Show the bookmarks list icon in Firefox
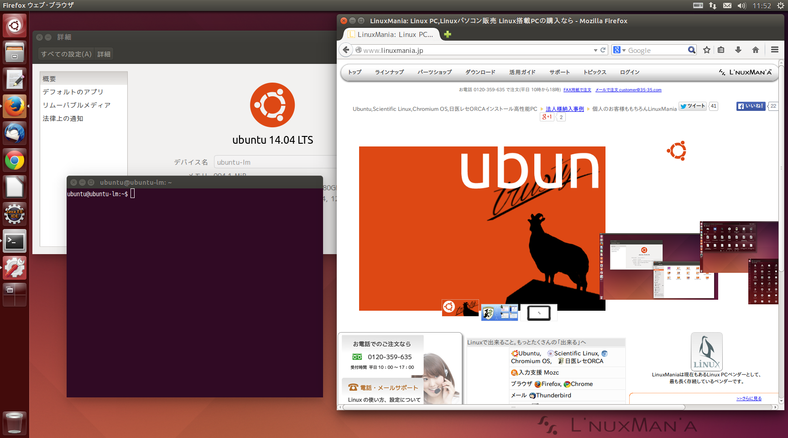 pos(721,50)
